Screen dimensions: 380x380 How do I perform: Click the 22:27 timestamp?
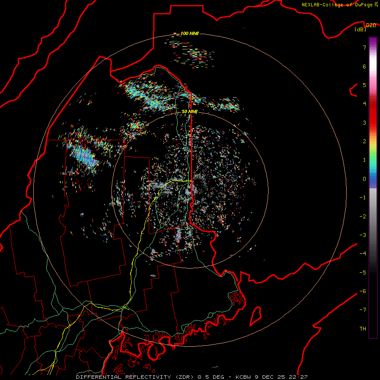[x=299, y=377]
